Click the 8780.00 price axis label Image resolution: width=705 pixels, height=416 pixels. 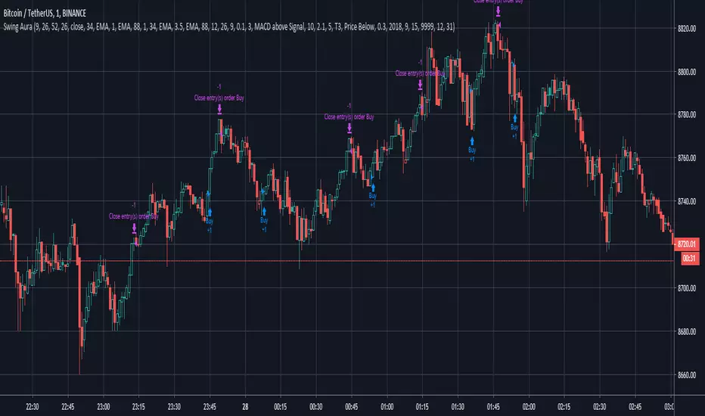click(x=687, y=115)
